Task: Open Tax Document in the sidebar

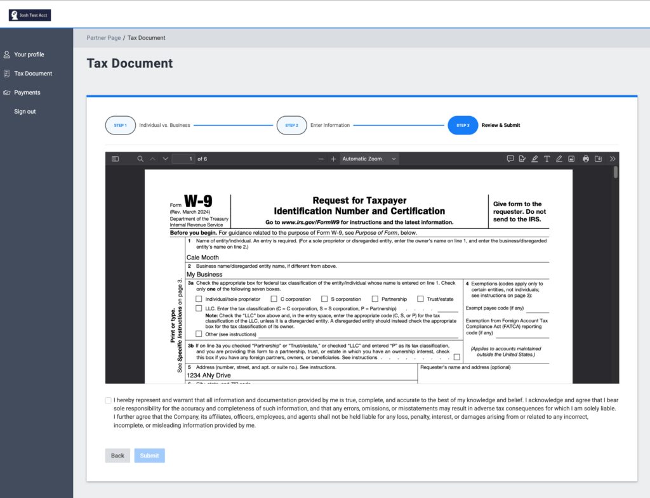Action: tap(33, 74)
